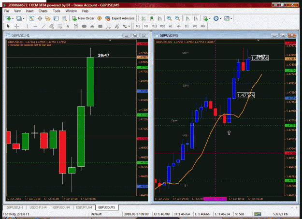Select the rectangle drawing tool

click(100, 26)
